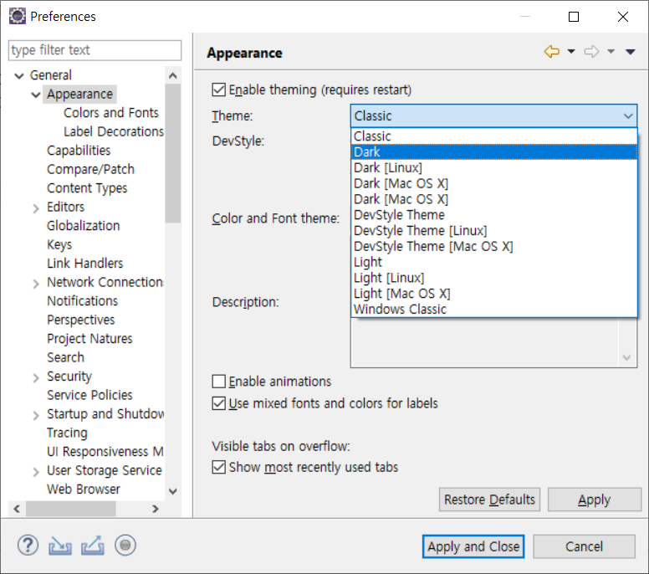Viewport: 649px width, 574px height.
Task: Select DevStyle Theme [Mac OS X] option
Action: click(x=493, y=246)
